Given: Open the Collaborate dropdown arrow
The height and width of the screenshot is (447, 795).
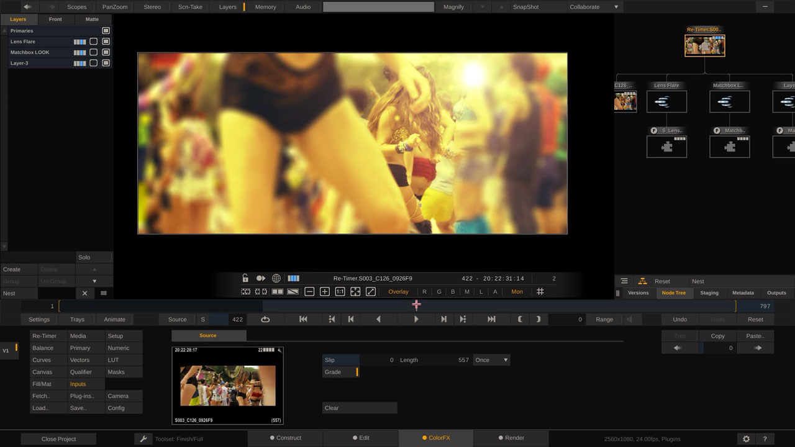Looking at the screenshot, I should pos(616,7).
